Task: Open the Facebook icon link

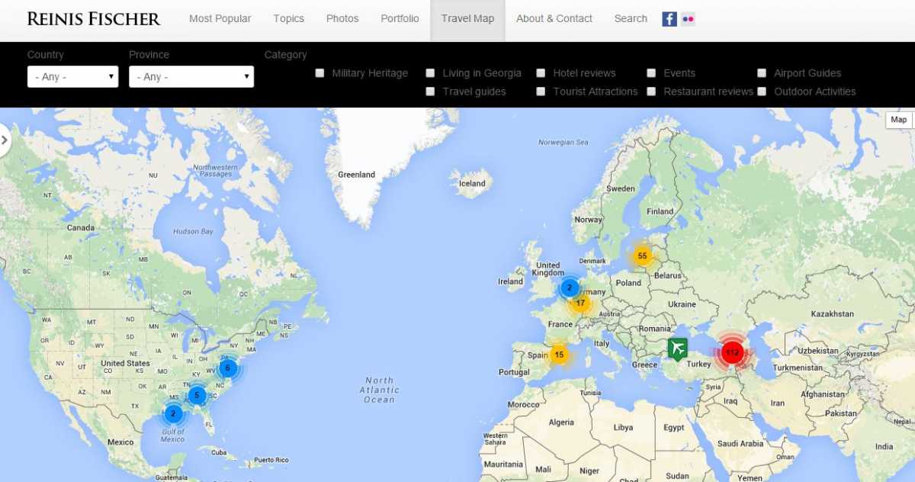Action: pyautogui.click(x=669, y=19)
